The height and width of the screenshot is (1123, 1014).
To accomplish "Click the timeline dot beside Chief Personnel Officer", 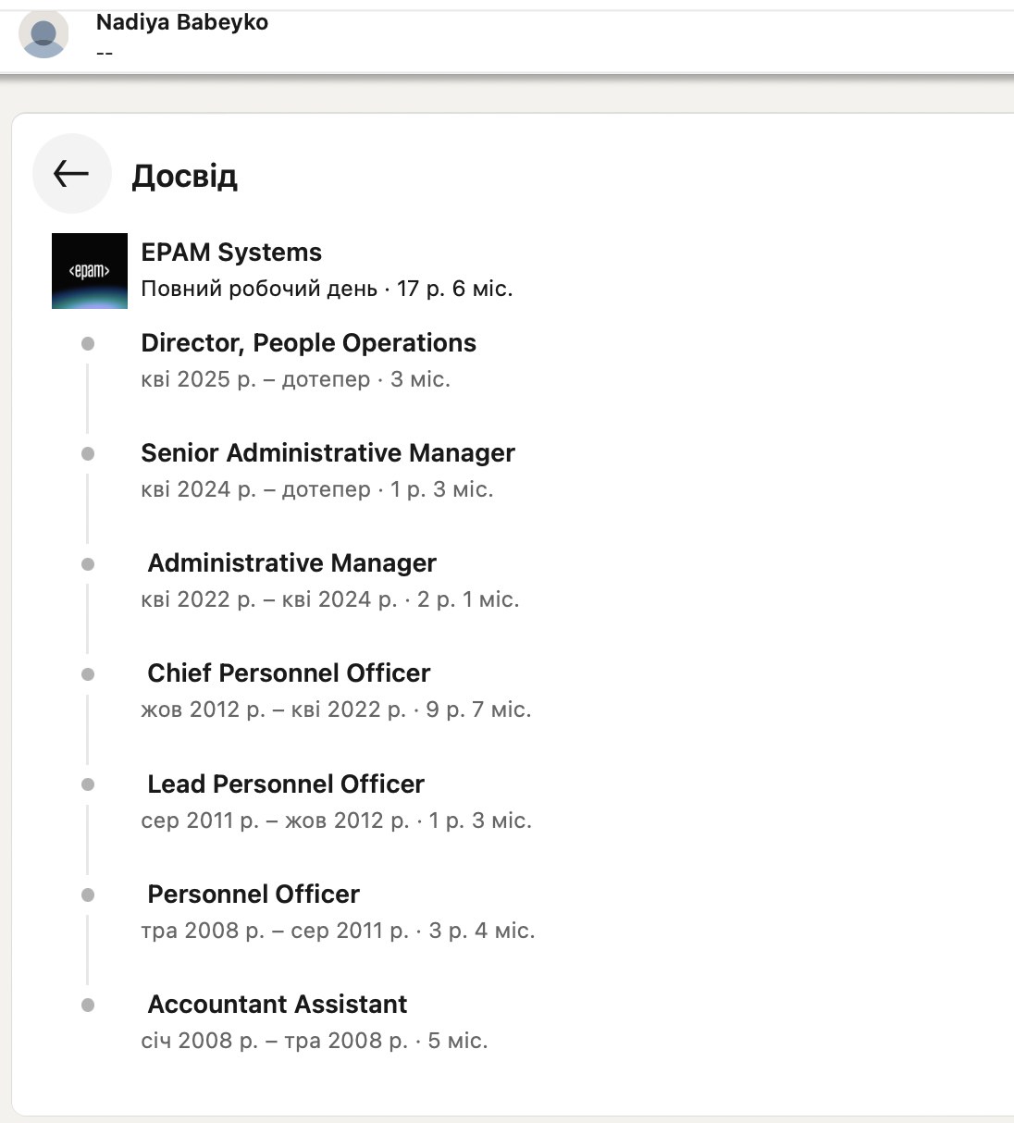I will point(88,674).
